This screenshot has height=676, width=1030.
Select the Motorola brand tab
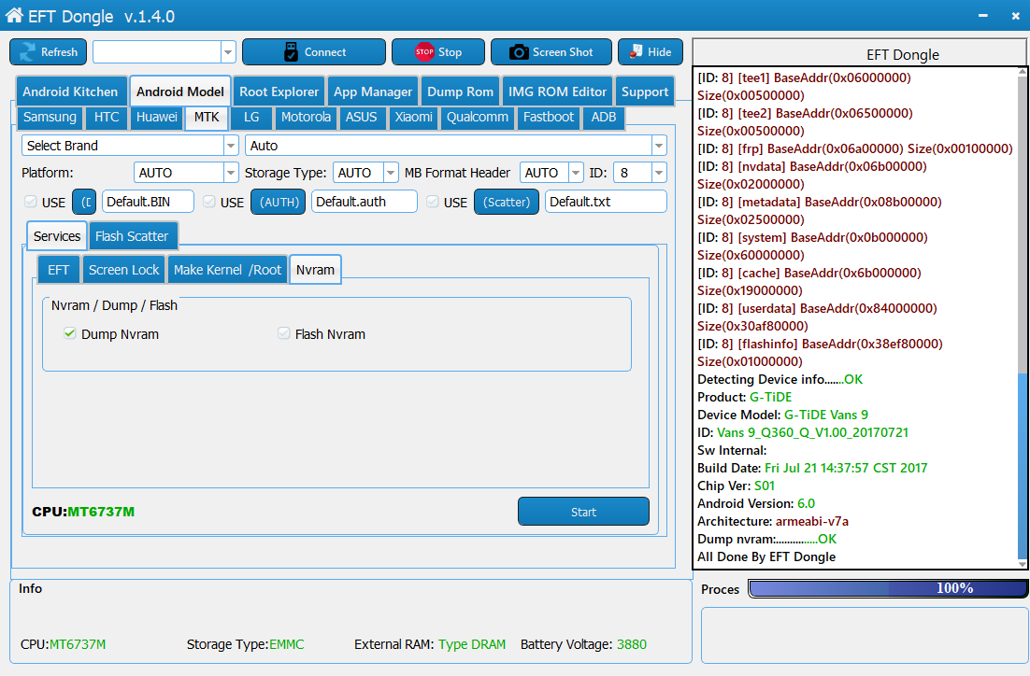[307, 118]
